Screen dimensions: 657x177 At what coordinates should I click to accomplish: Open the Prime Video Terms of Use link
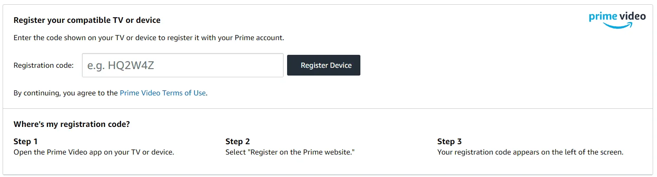click(x=163, y=93)
